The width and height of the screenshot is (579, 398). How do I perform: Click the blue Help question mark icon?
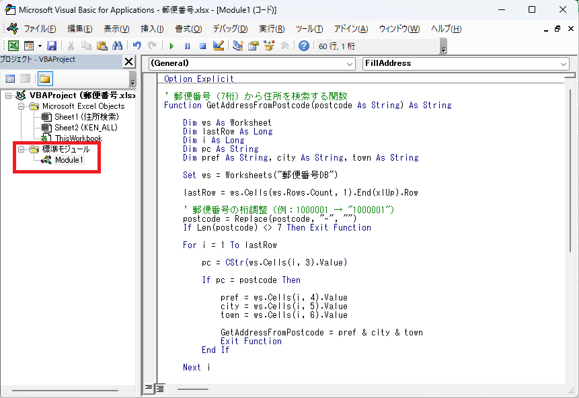point(303,46)
